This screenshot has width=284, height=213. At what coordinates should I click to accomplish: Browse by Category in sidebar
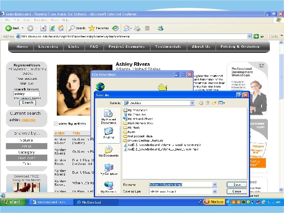pyautogui.click(x=26, y=152)
